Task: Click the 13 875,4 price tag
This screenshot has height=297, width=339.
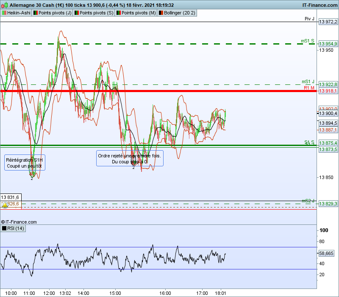Action: tap(328, 143)
